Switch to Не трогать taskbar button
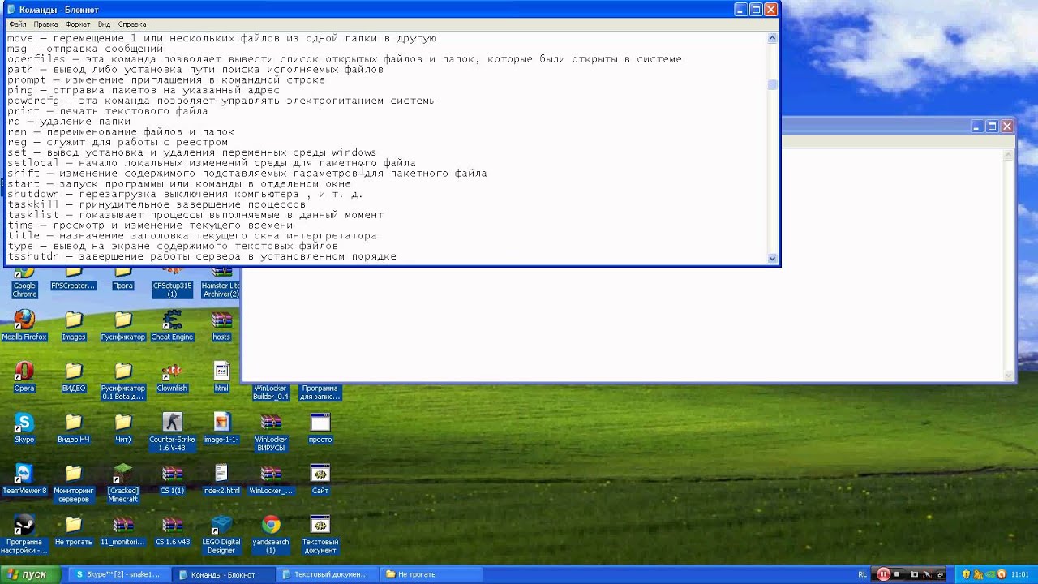Viewport: 1038px width, 584px height. coord(431,574)
